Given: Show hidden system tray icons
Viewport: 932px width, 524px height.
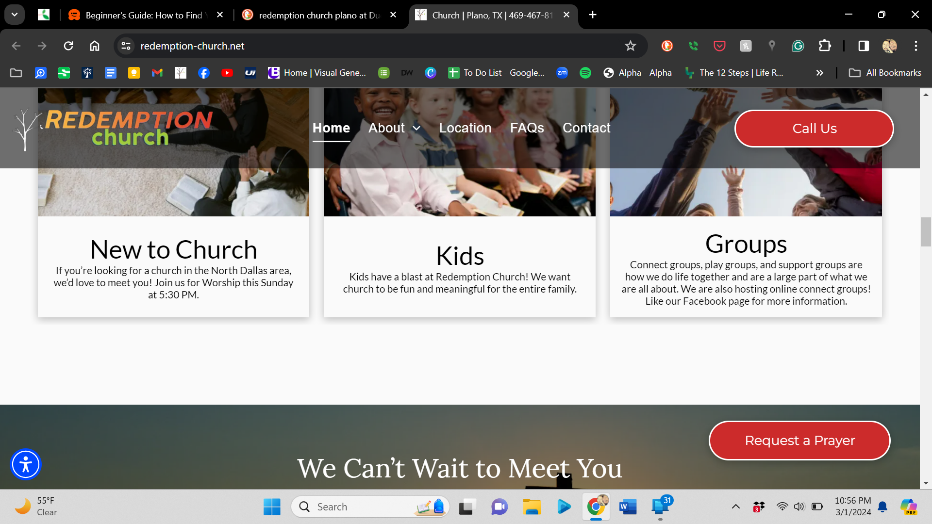Looking at the screenshot, I should point(736,507).
